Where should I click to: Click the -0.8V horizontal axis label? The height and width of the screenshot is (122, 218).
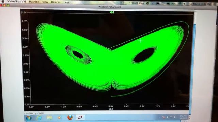(79, 107)
